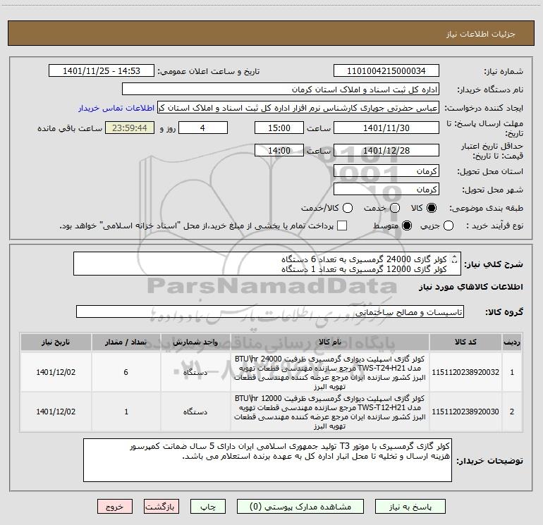Viewport: 543px width, 525px height.
Task: Click the 24000 BTU cooler product name cell
Action: point(330,372)
